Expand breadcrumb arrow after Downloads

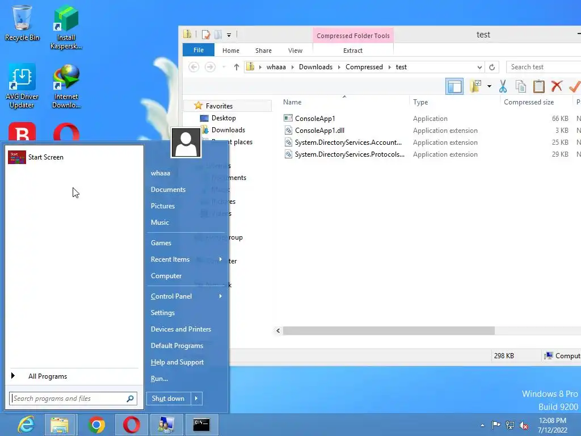(x=339, y=67)
